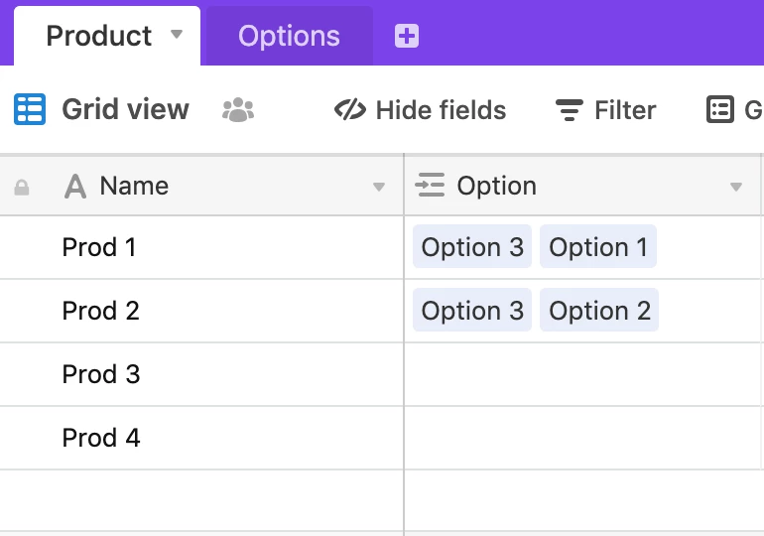Open the Name column dropdown arrow
Screen dimensions: 764x536
pyautogui.click(x=378, y=188)
